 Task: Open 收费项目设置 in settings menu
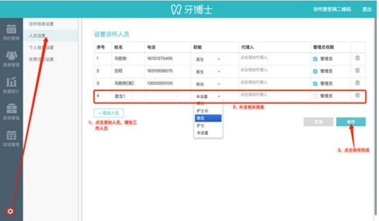point(41,59)
